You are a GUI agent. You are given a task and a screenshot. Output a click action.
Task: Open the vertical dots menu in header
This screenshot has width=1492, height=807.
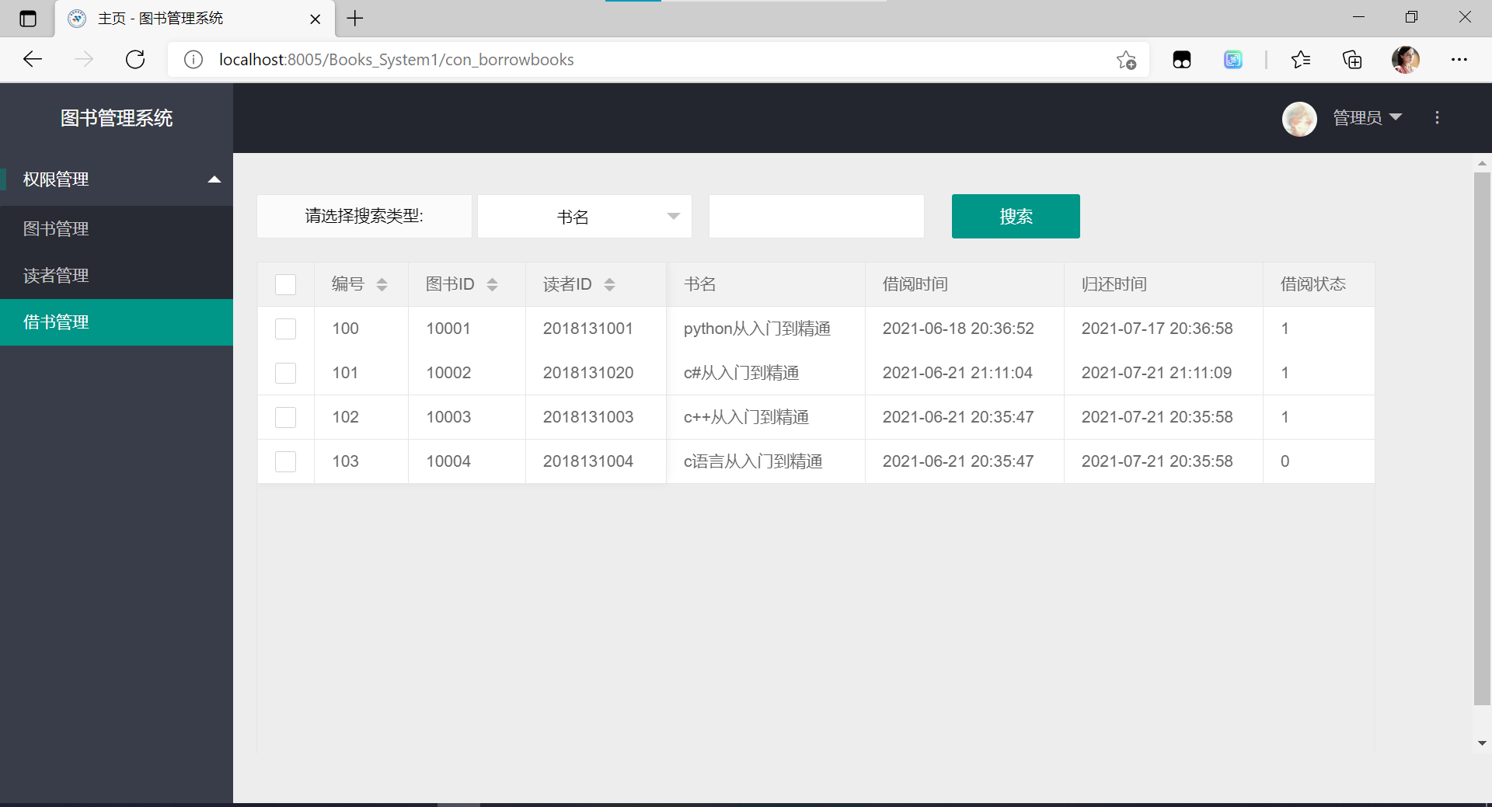(1438, 117)
